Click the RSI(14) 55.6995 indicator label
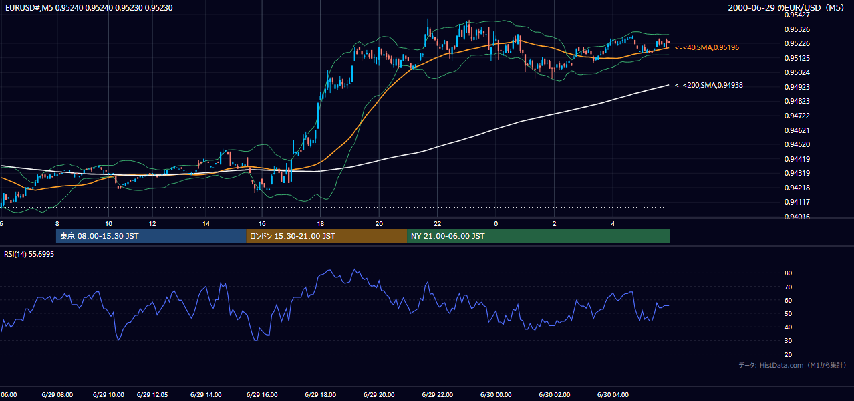The image size is (854, 401). [x=29, y=255]
